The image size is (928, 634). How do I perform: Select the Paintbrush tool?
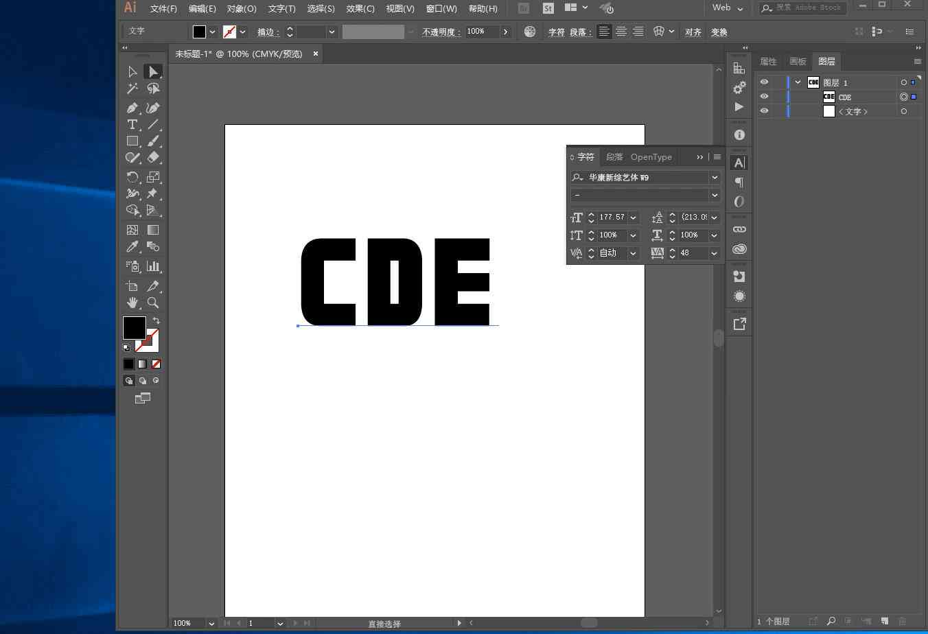(x=153, y=141)
